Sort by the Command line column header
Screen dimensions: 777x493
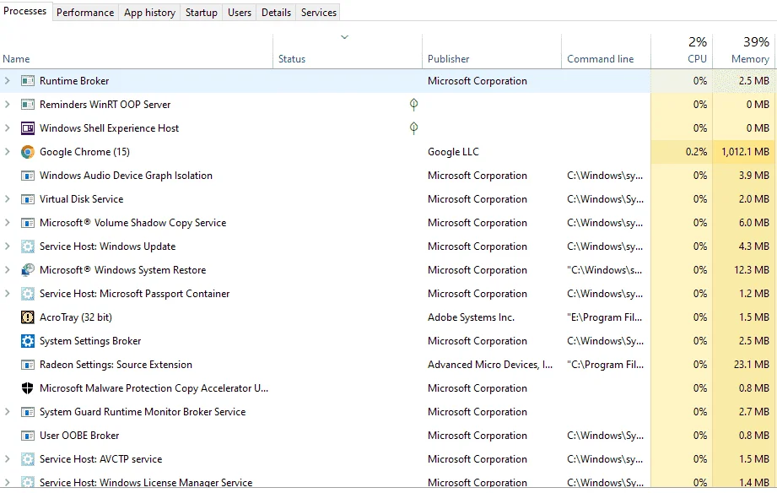[606, 51]
